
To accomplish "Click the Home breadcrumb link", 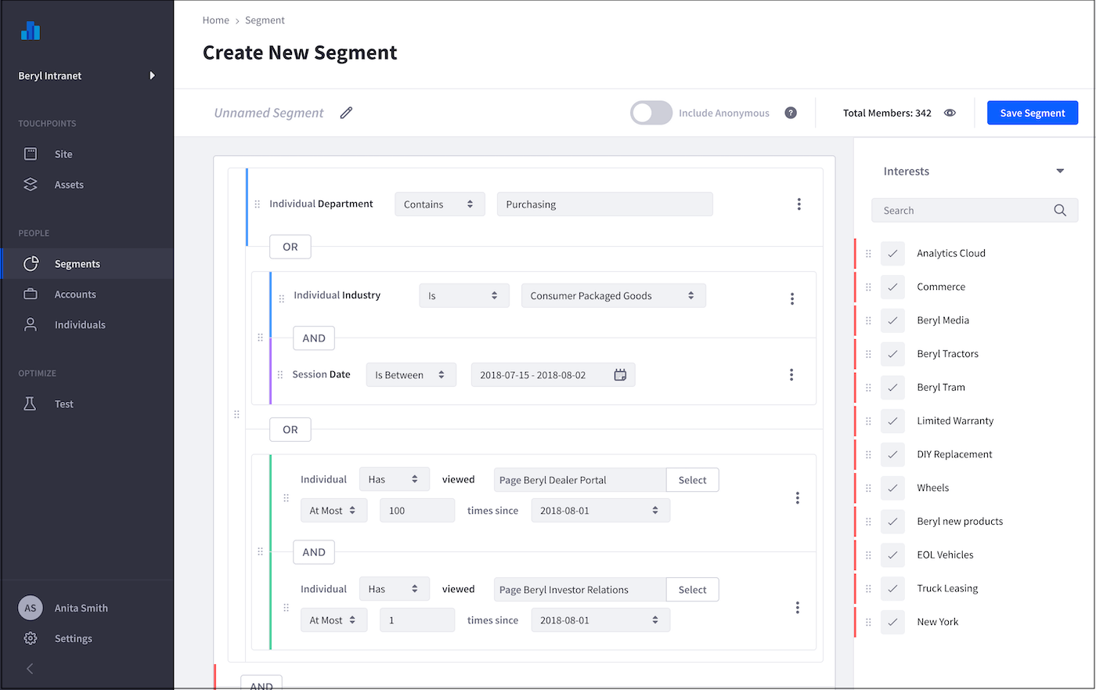I will point(215,20).
